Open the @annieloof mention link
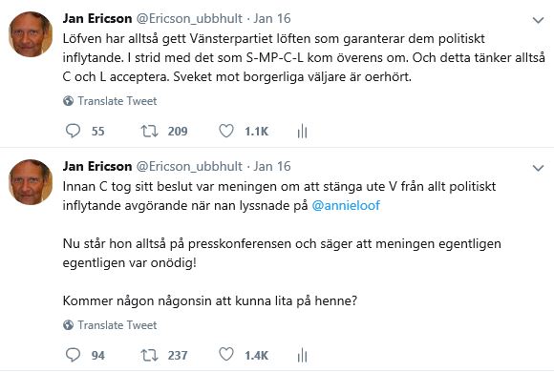 tap(346, 205)
